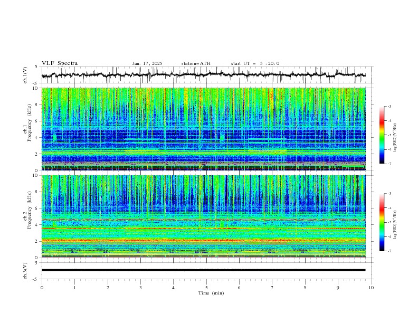418x323 pixels.
Task: Click tick "6" on the time axis
Action: click(239, 288)
